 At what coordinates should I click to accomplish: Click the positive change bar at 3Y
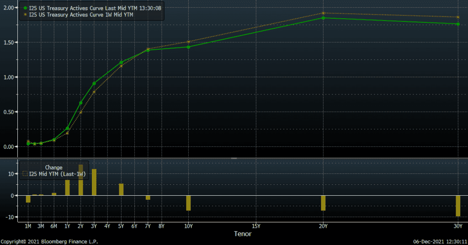click(94, 182)
